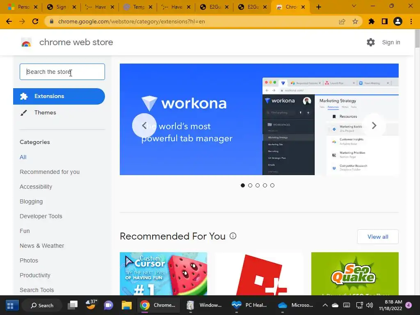Screen dimensions: 420x315
Task: Choose Recommended for you category
Action: pyautogui.click(x=50, y=172)
